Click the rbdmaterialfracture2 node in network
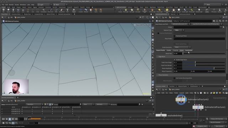The height and width of the screenshot is (128, 228). [x=181, y=100]
